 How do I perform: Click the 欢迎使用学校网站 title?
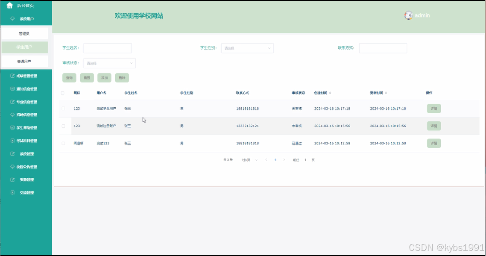click(139, 15)
